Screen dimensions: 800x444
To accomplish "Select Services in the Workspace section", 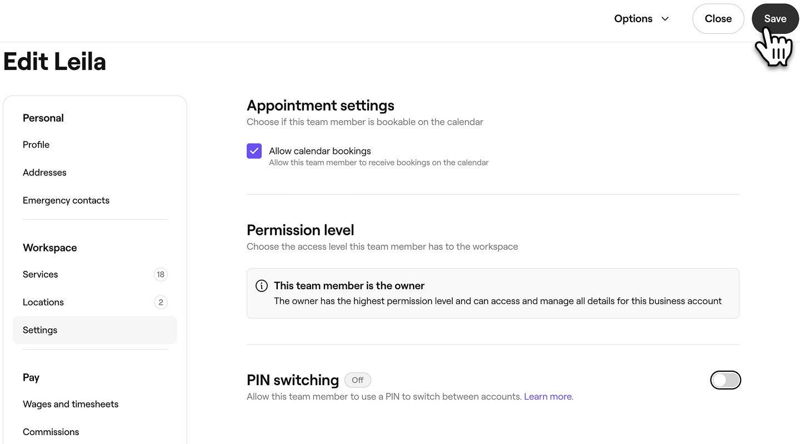I will 41,274.
